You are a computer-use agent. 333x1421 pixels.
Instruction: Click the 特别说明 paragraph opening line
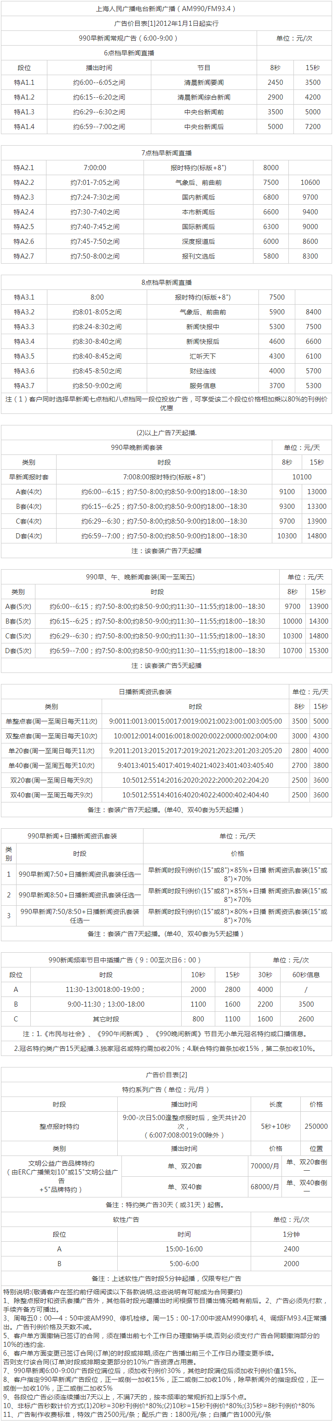click(x=122, y=1292)
